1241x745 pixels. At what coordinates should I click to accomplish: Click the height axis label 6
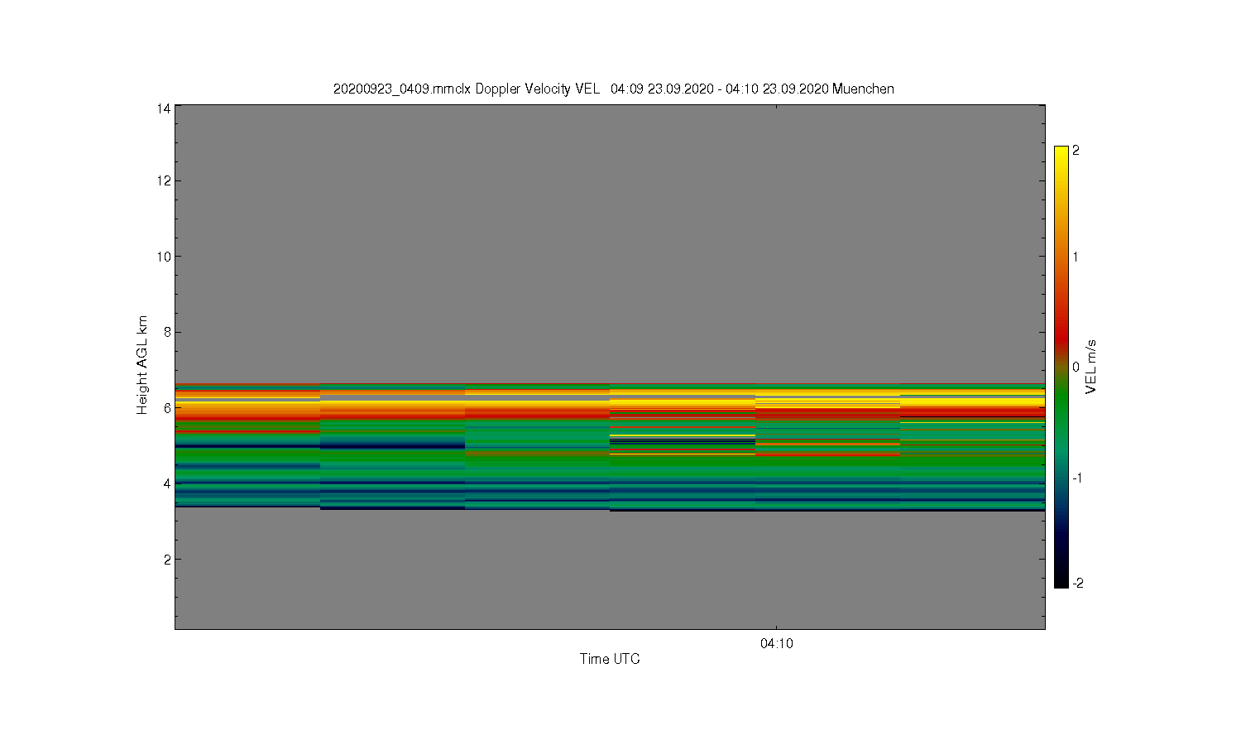click(x=167, y=408)
